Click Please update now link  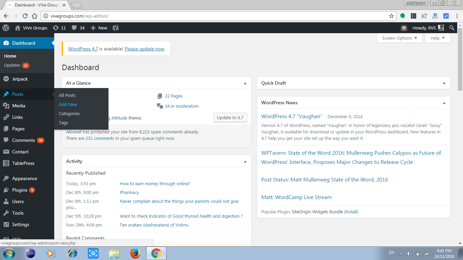[x=144, y=49]
